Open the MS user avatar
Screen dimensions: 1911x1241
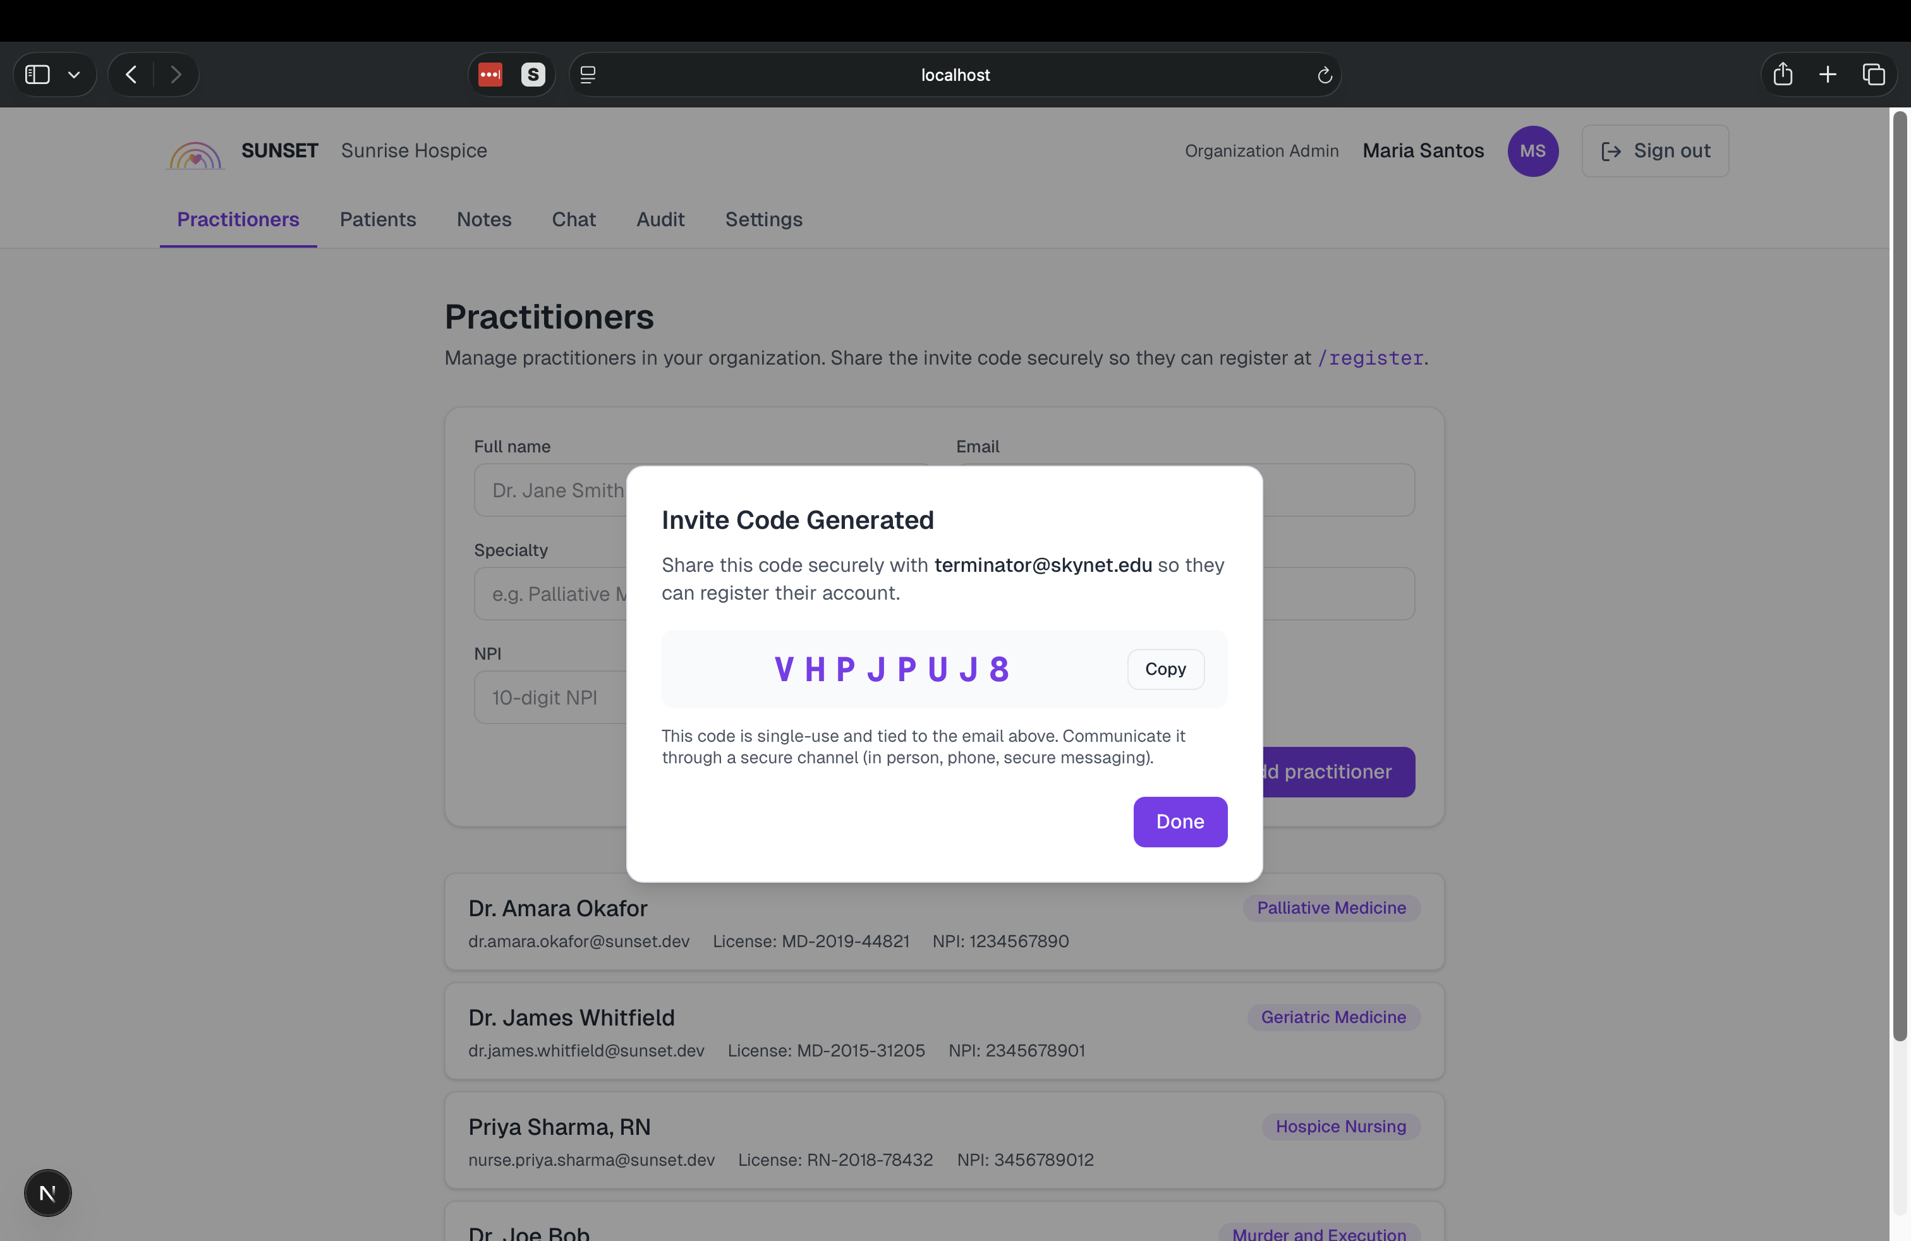1532,151
